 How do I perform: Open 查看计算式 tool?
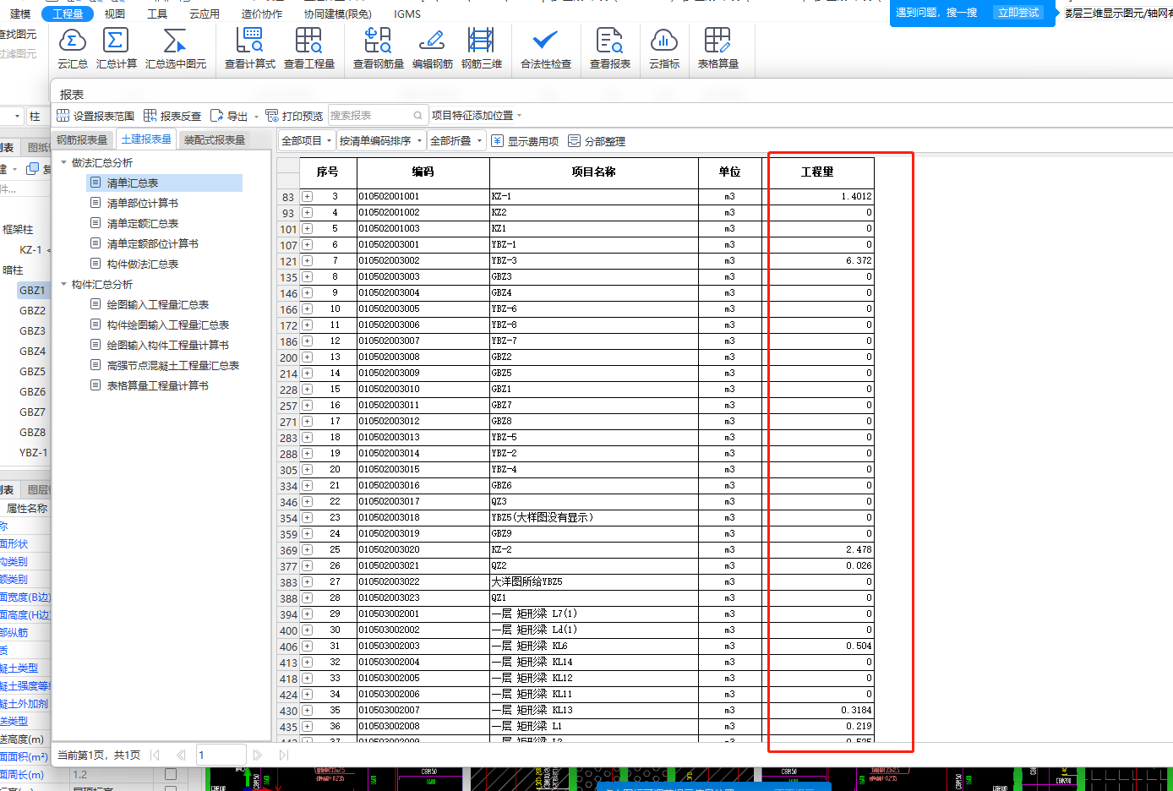click(x=250, y=48)
